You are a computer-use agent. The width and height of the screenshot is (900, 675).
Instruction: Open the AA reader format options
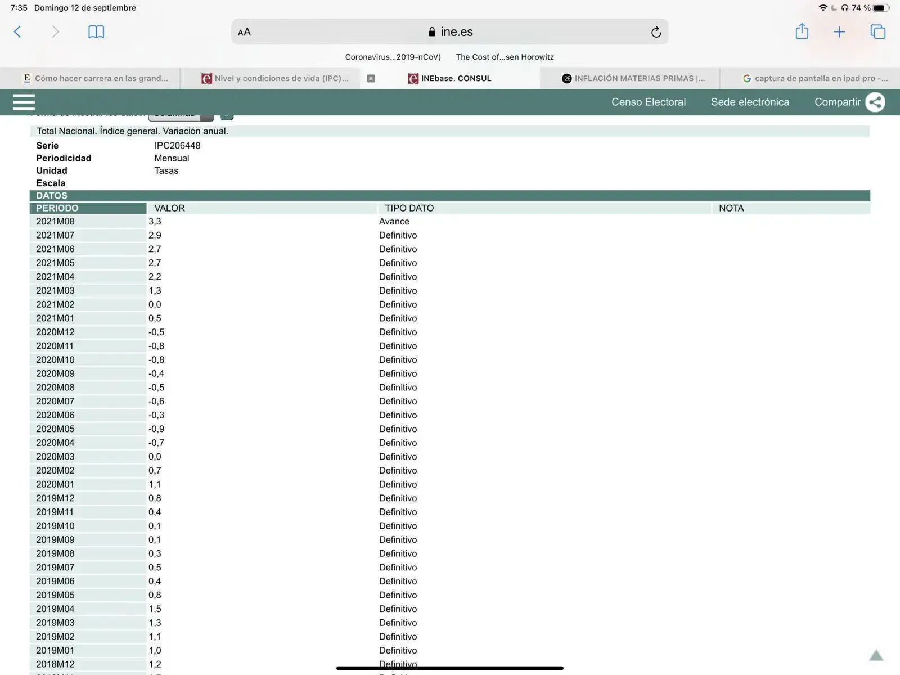coord(244,32)
